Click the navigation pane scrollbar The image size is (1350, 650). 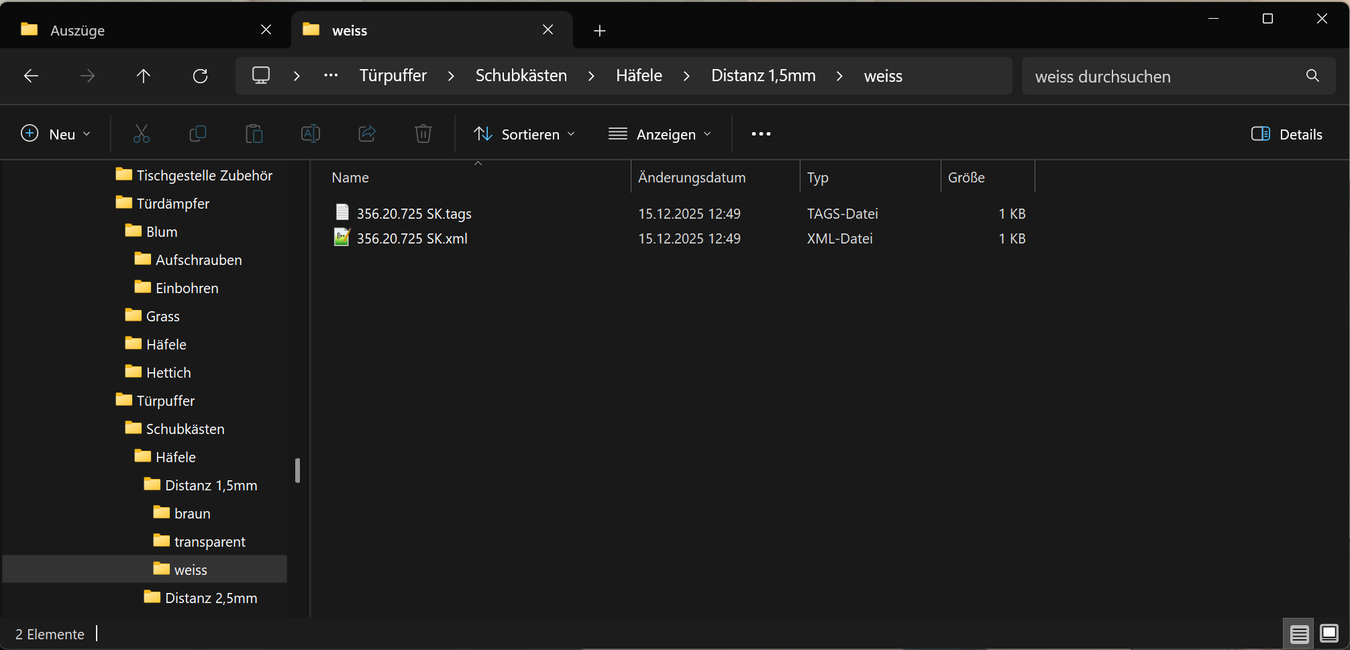(x=297, y=470)
